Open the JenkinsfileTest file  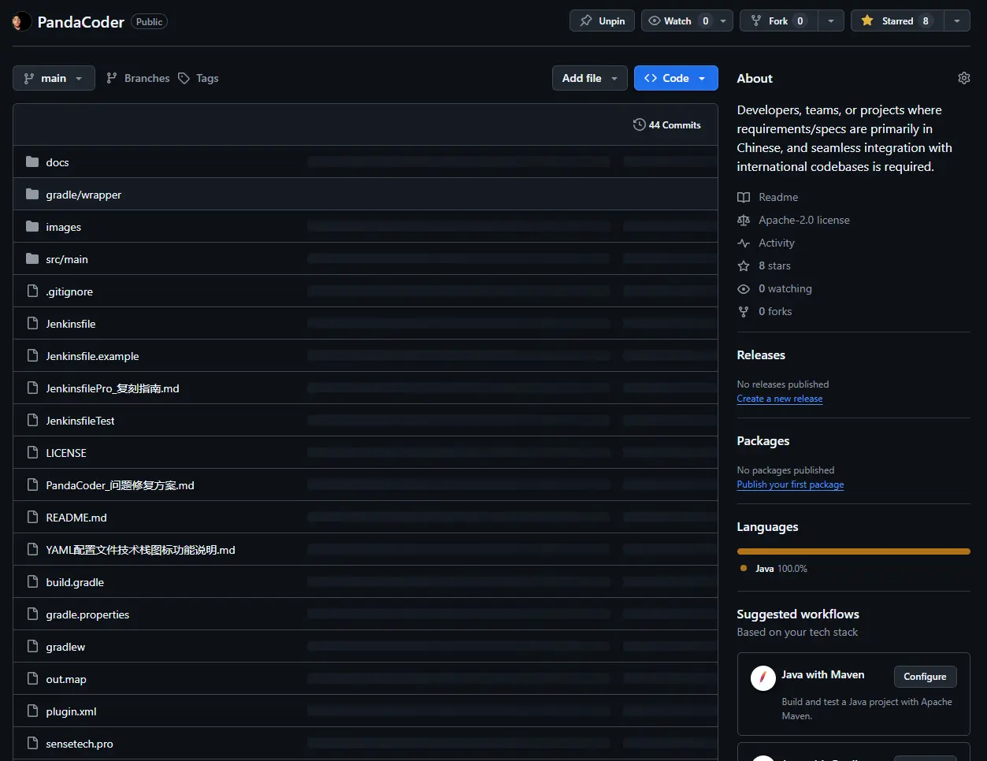80,421
